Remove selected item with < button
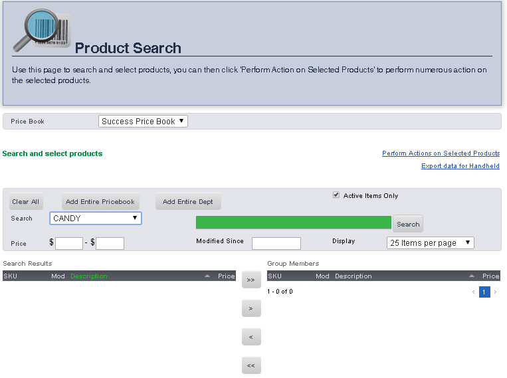The height and width of the screenshot is (378, 507). click(x=251, y=337)
